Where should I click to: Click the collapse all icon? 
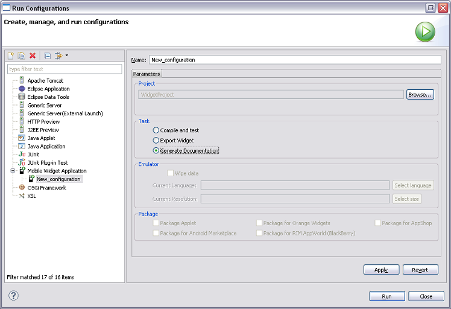click(48, 56)
